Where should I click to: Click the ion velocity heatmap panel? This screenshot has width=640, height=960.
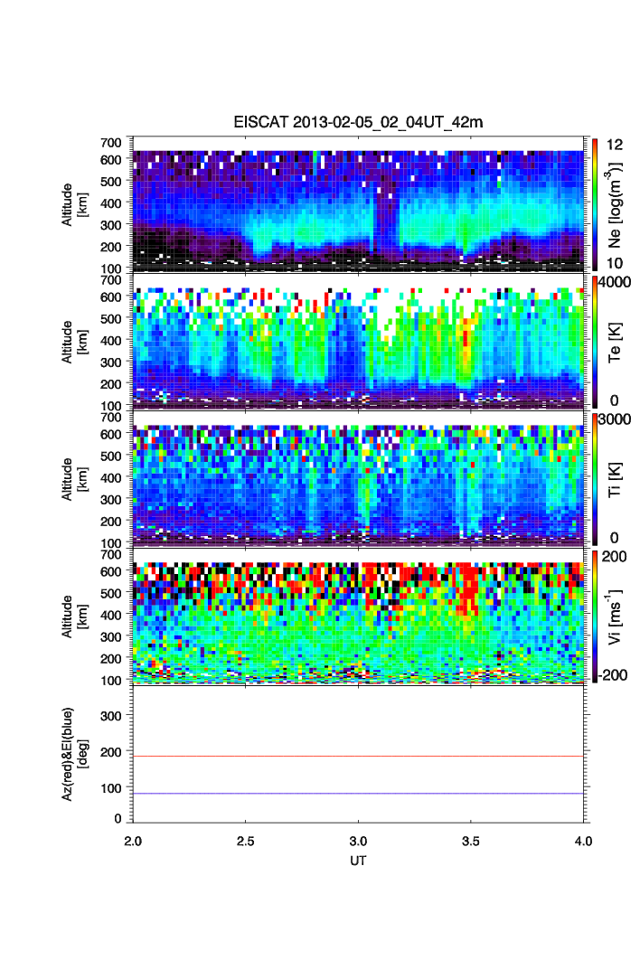358,616
